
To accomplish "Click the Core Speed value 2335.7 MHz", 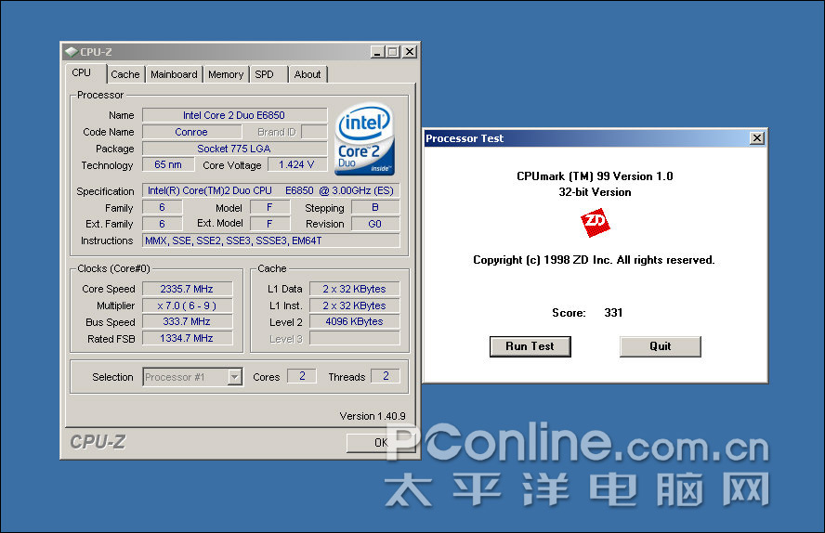I will pyautogui.click(x=188, y=289).
